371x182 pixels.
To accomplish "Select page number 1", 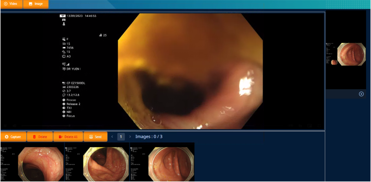I will [121, 137].
